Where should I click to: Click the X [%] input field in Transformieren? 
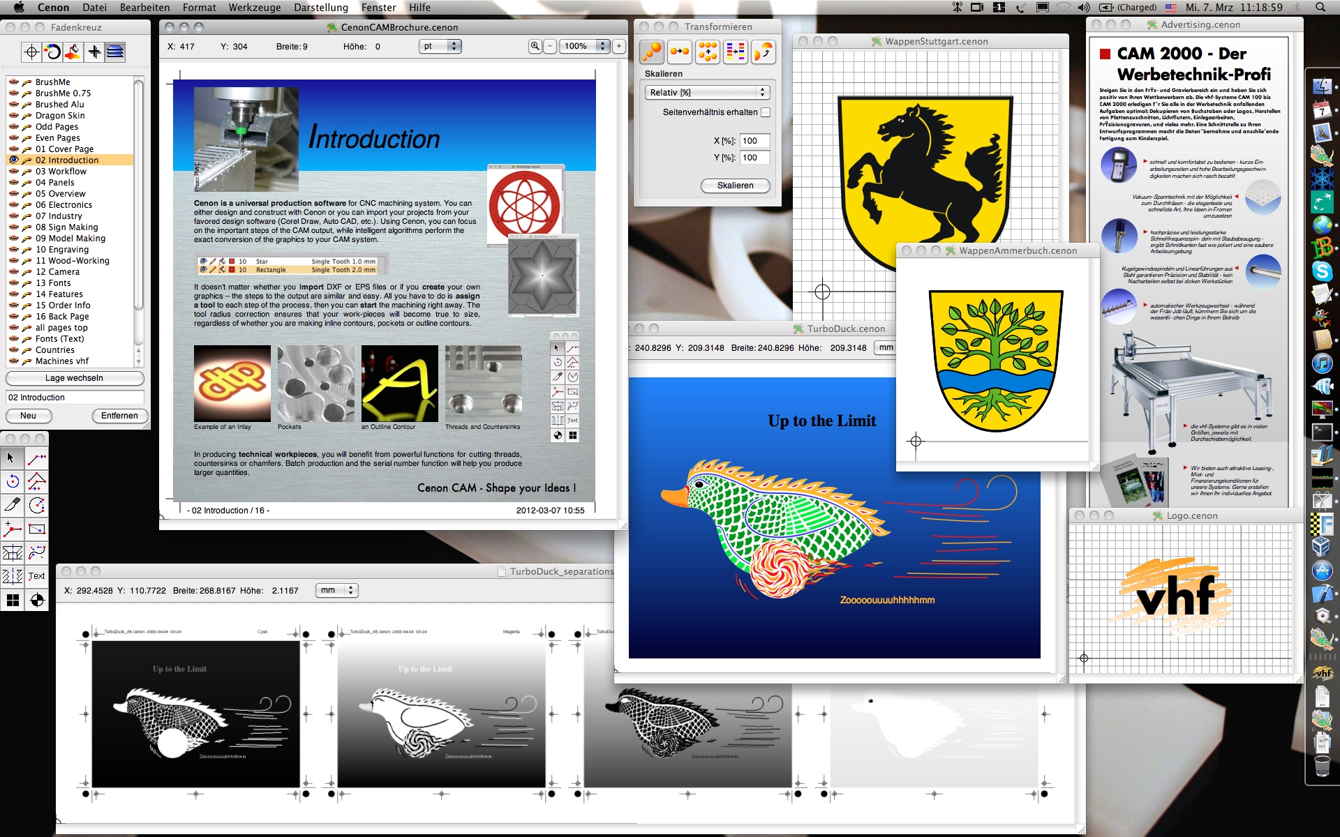[x=754, y=141]
